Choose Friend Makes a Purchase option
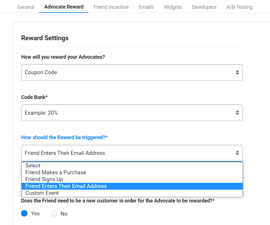This screenshot has width=270, height=225. 56,172
